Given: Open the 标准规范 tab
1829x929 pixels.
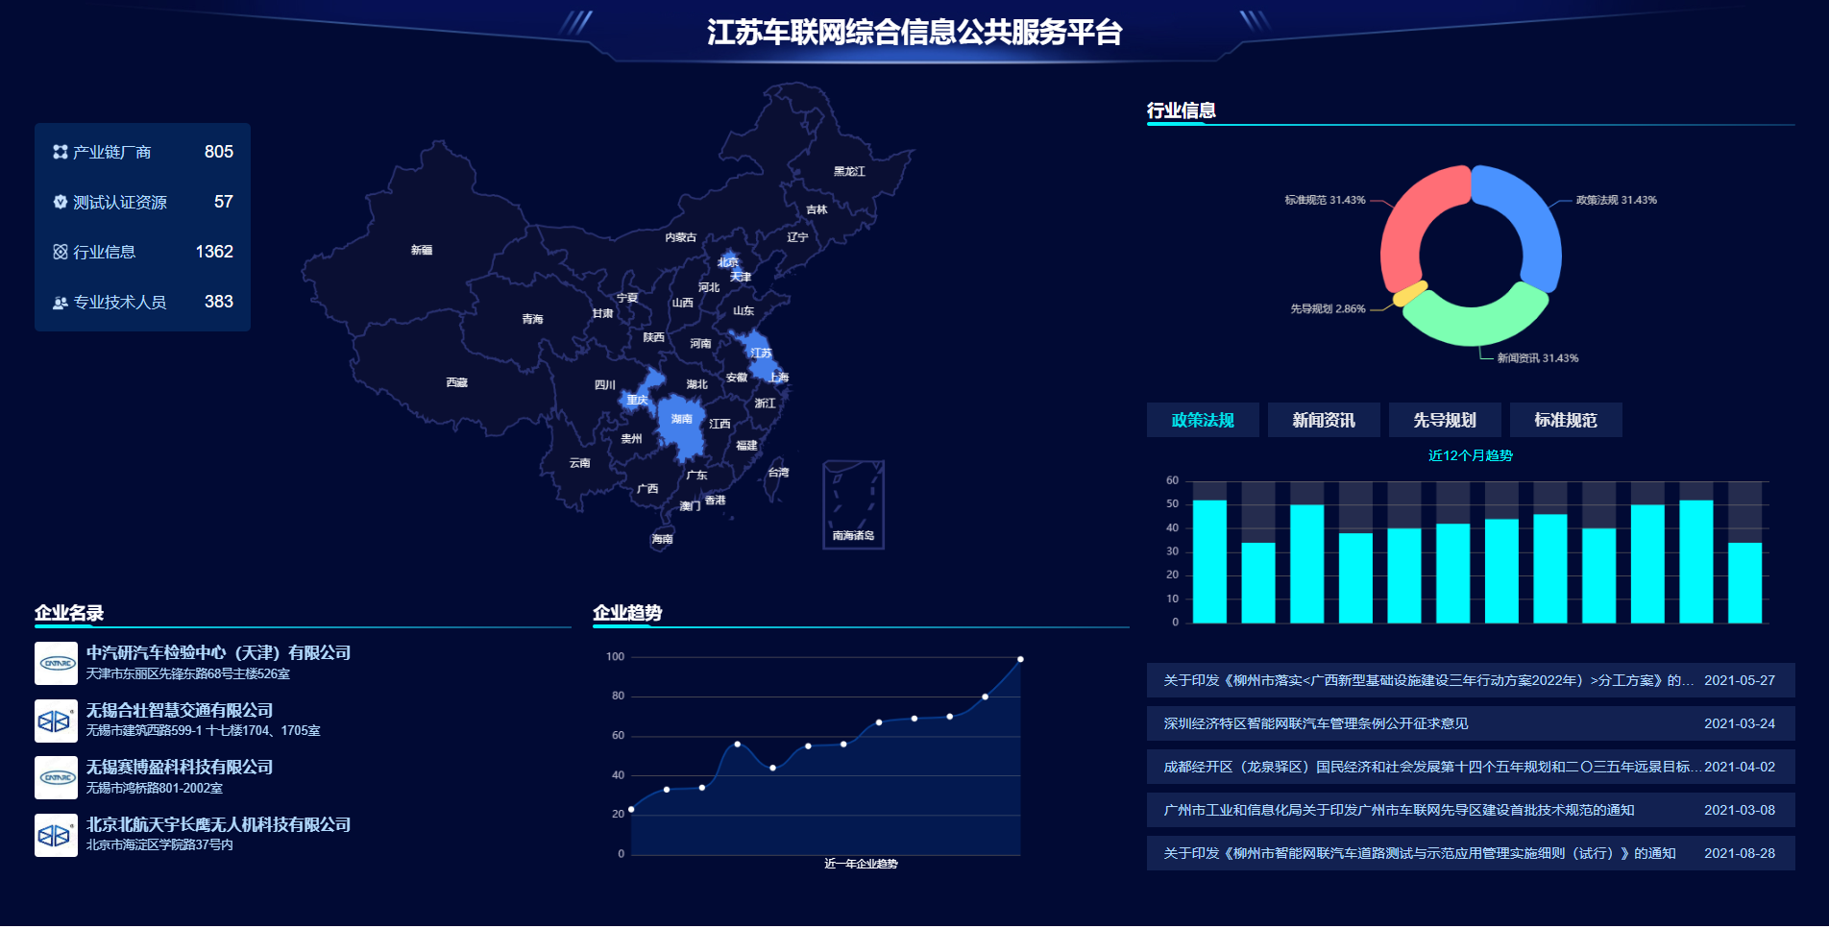Looking at the screenshot, I should point(1565,420).
